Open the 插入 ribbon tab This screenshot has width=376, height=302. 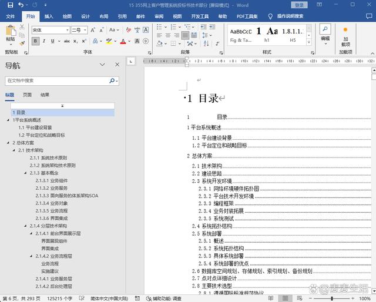pos(49,16)
